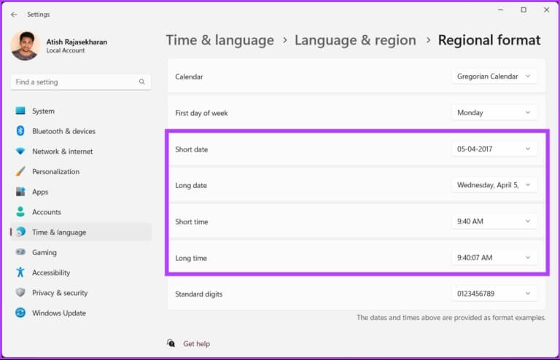The image size is (560, 360).
Task: Click the Bluetooth icon in sidebar
Action: coord(20,131)
